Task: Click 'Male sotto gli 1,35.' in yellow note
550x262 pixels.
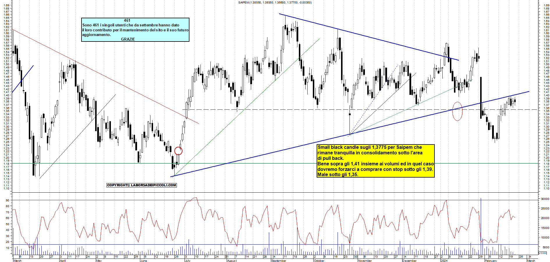Action: pos(338,175)
